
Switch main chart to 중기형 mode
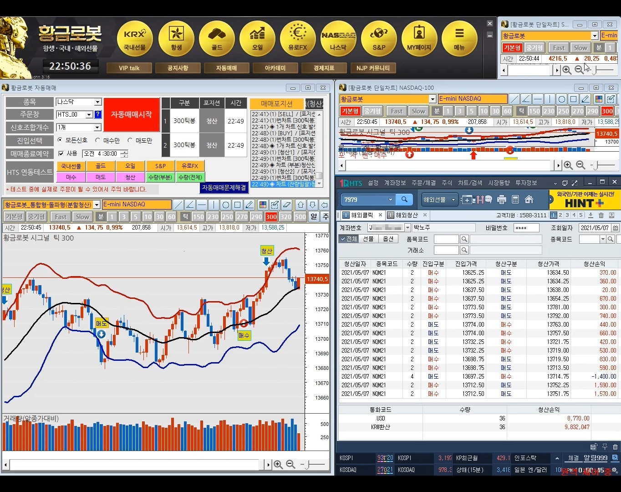point(36,217)
